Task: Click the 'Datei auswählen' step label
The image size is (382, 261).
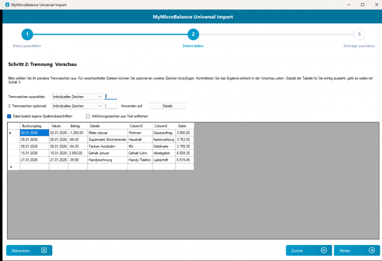Action: coord(27,46)
